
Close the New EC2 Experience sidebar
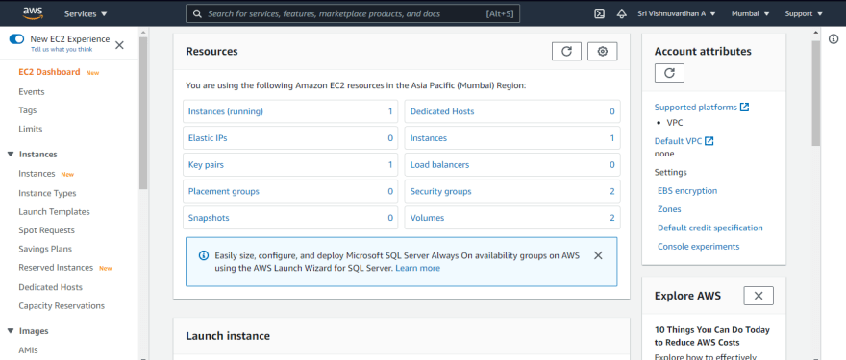pos(120,45)
